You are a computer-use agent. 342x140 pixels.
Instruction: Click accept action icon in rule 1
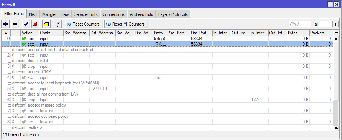[24, 44]
